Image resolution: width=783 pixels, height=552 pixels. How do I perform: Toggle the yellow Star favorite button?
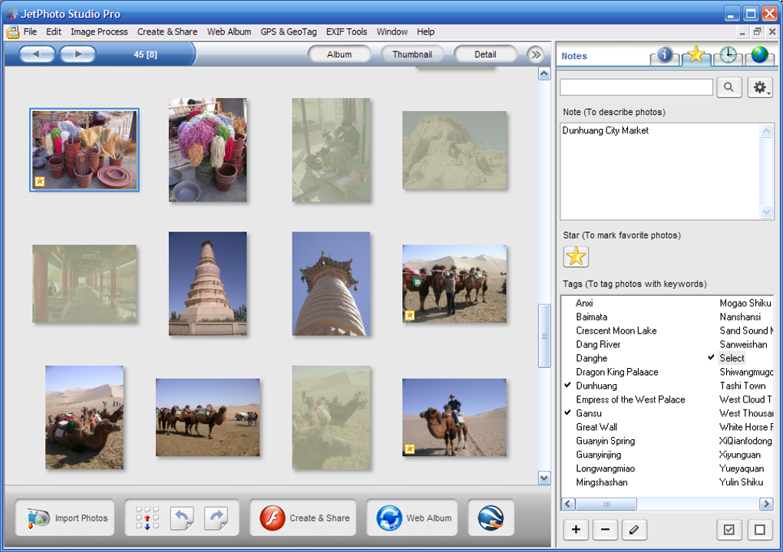click(x=576, y=257)
